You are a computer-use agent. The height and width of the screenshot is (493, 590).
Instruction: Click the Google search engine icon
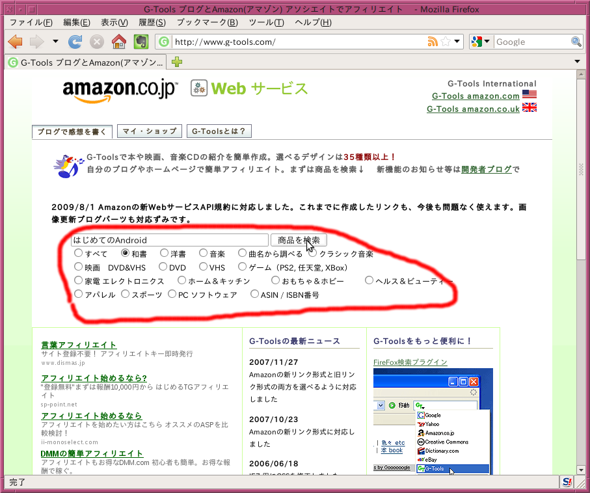click(x=476, y=42)
